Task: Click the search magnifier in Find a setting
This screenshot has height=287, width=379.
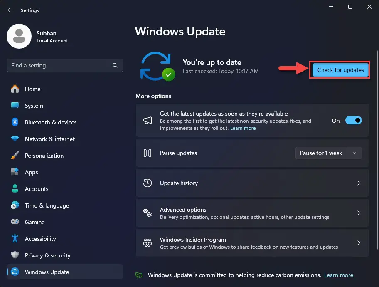Action: point(115,65)
